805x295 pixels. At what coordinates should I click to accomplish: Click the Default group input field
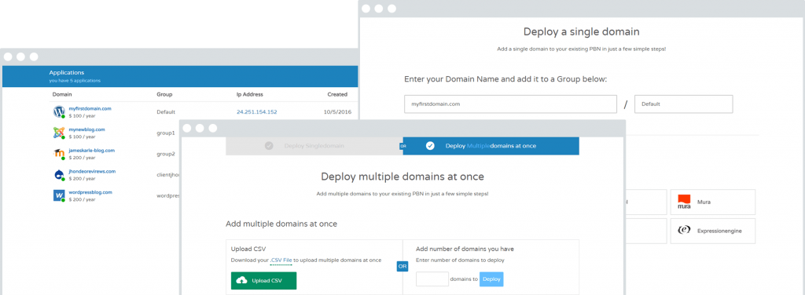click(x=684, y=104)
